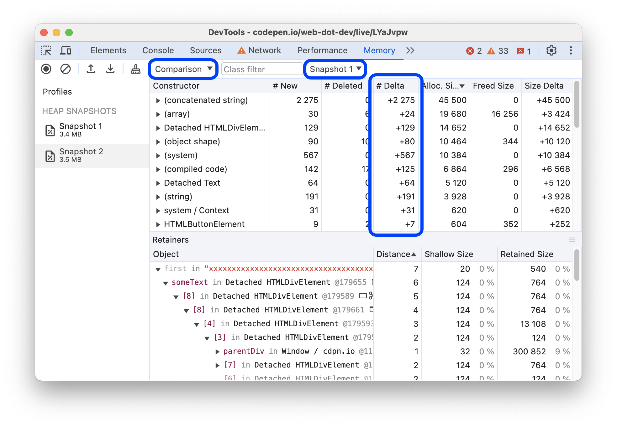Screen dimensions: 617x427
Task: Click the load heap snapshot icon
Action: pyautogui.click(x=91, y=69)
